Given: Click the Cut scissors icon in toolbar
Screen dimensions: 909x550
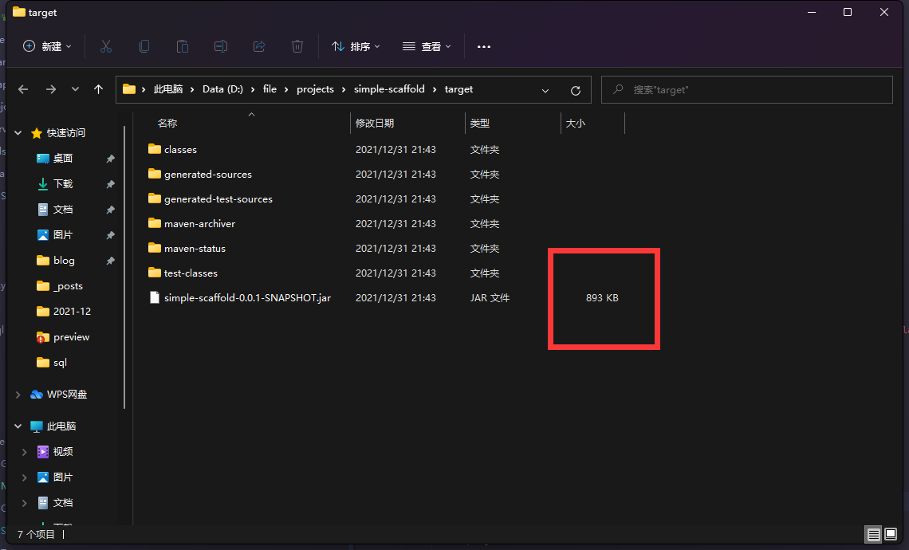Looking at the screenshot, I should [106, 46].
